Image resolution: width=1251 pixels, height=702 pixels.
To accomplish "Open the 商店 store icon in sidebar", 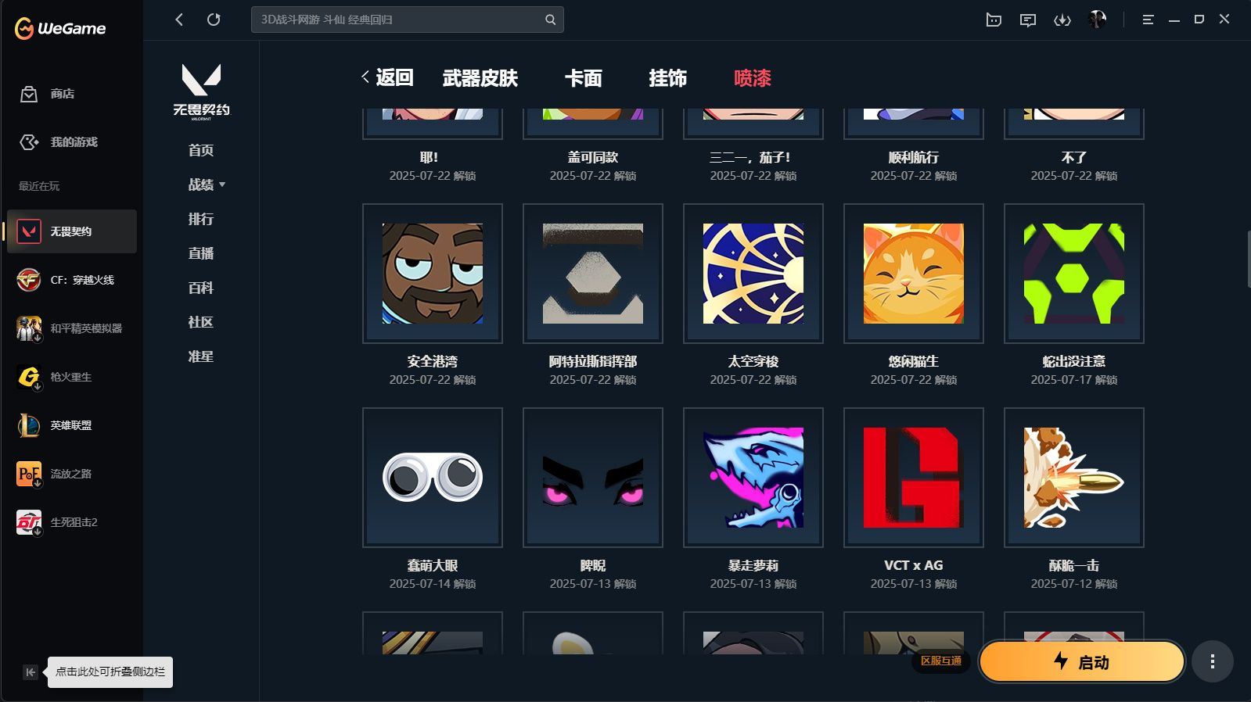I will 29,94.
